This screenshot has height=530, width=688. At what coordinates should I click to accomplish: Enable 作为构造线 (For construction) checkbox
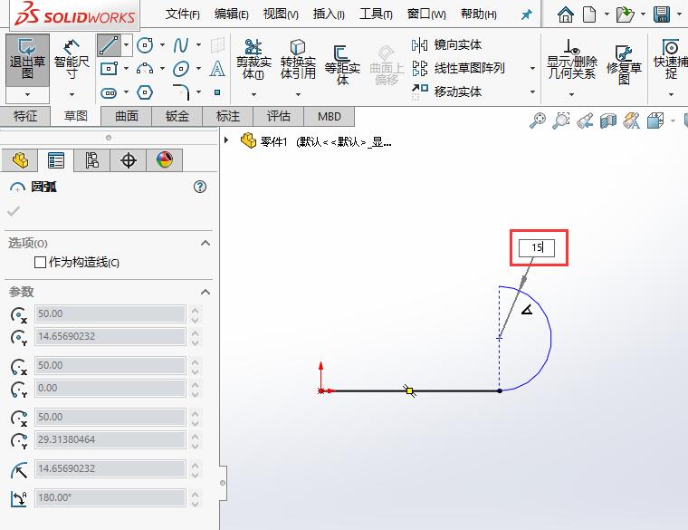click(x=40, y=262)
